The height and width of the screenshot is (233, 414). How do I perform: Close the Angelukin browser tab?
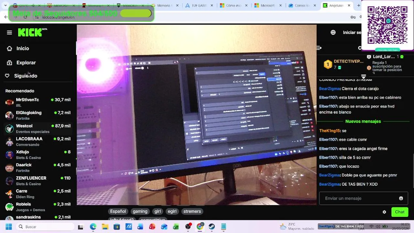[x=349, y=6]
